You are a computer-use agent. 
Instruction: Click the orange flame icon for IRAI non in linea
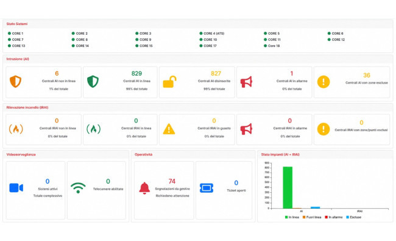point(16,129)
